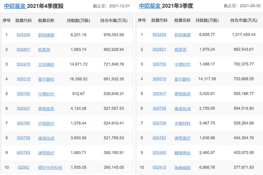Select the 882,543.61 market value cell
263x175 pixels.
point(244,49)
